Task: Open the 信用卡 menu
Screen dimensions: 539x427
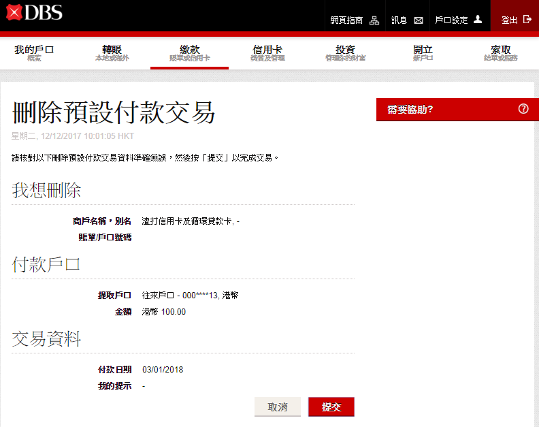Action: click(x=267, y=53)
